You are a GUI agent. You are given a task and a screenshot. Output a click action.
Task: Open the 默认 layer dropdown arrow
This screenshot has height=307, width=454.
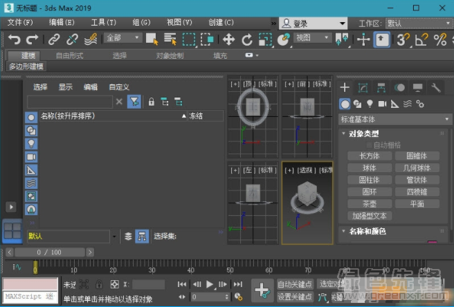[114, 236]
